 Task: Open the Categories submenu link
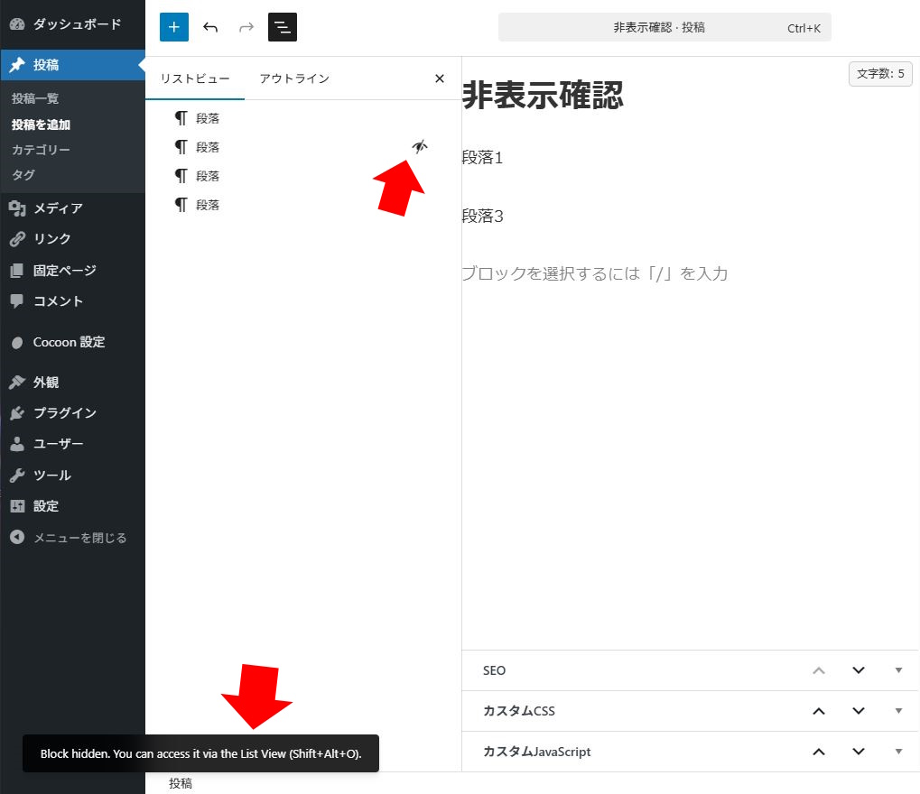41,150
